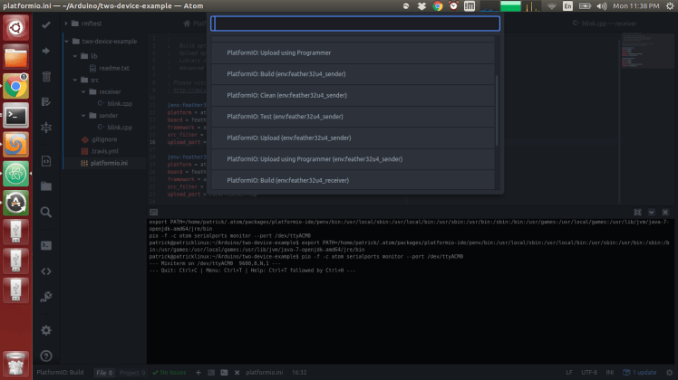Viewport: 678px width, 380px height.
Task: Click the second terminal status bar icon
Action: click(224, 372)
